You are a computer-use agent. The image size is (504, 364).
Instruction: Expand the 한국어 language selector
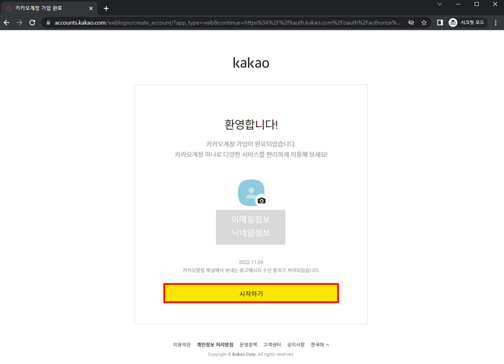tap(320, 345)
